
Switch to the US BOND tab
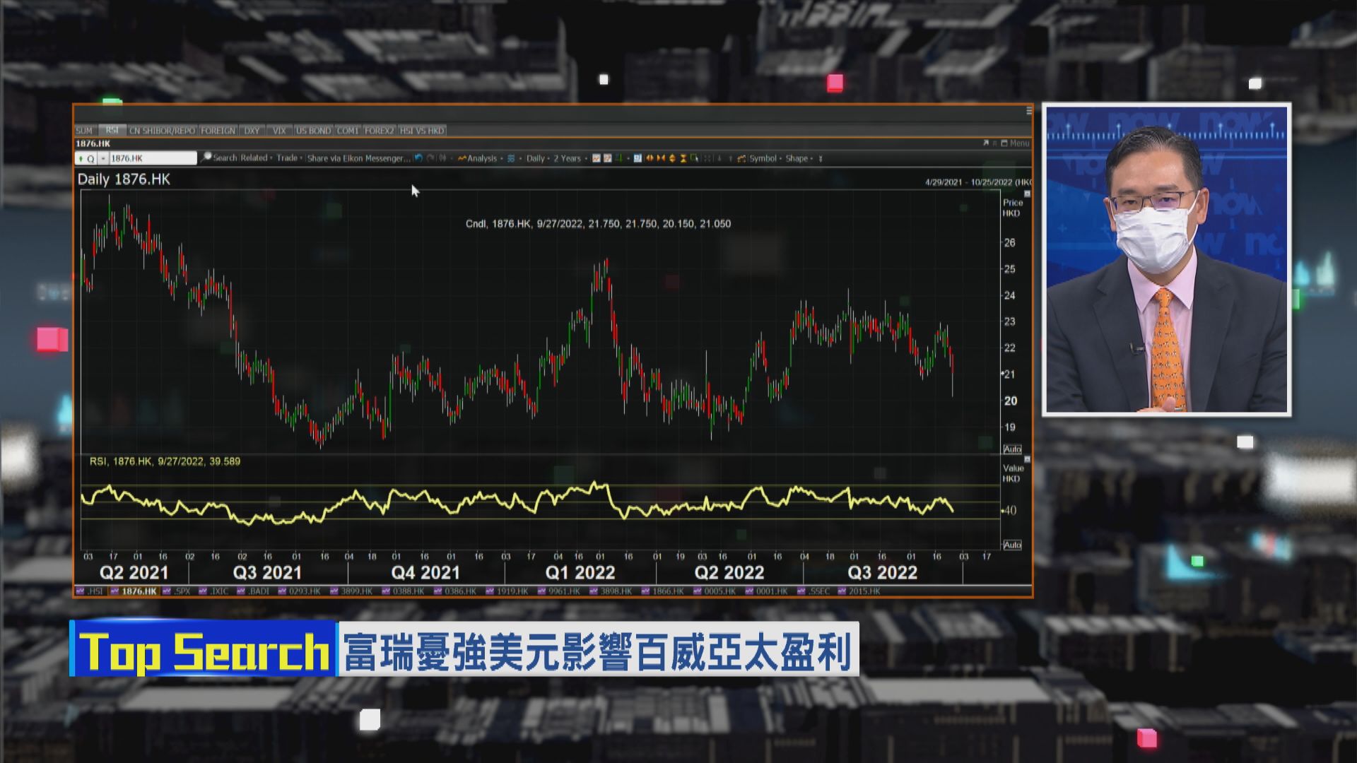(313, 130)
